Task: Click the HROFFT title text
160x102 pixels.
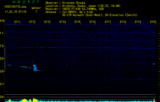Action: (26, 2)
